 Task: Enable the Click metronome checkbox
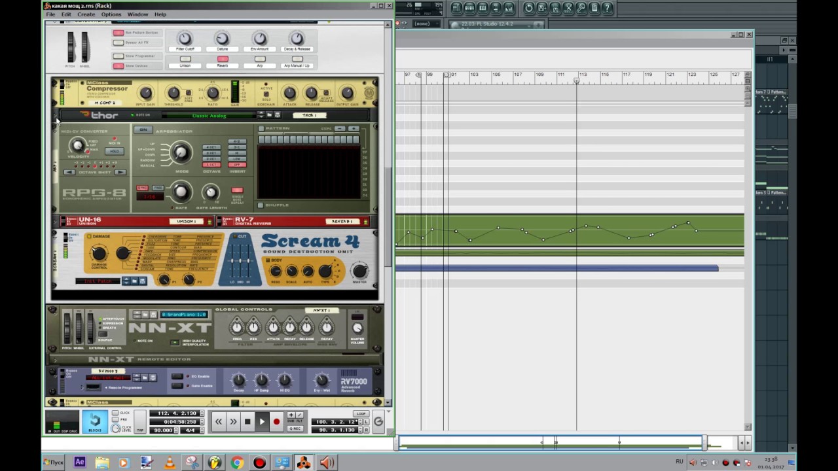point(115,413)
